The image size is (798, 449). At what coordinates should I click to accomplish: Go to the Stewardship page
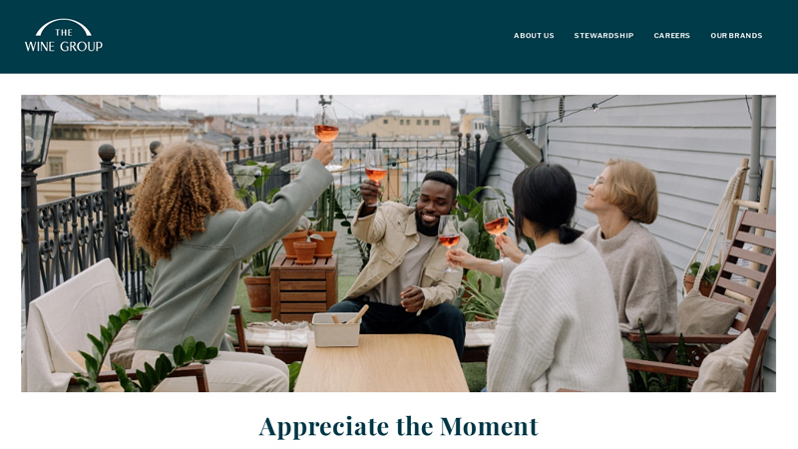603,36
